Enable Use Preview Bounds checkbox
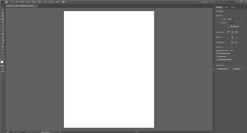 (x=217, y=53)
